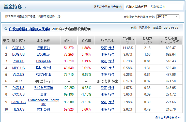Screen dimensions: 186x122
Task: Click the 120.250 latest price cell
Action: pyautogui.click(x=69, y=88)
